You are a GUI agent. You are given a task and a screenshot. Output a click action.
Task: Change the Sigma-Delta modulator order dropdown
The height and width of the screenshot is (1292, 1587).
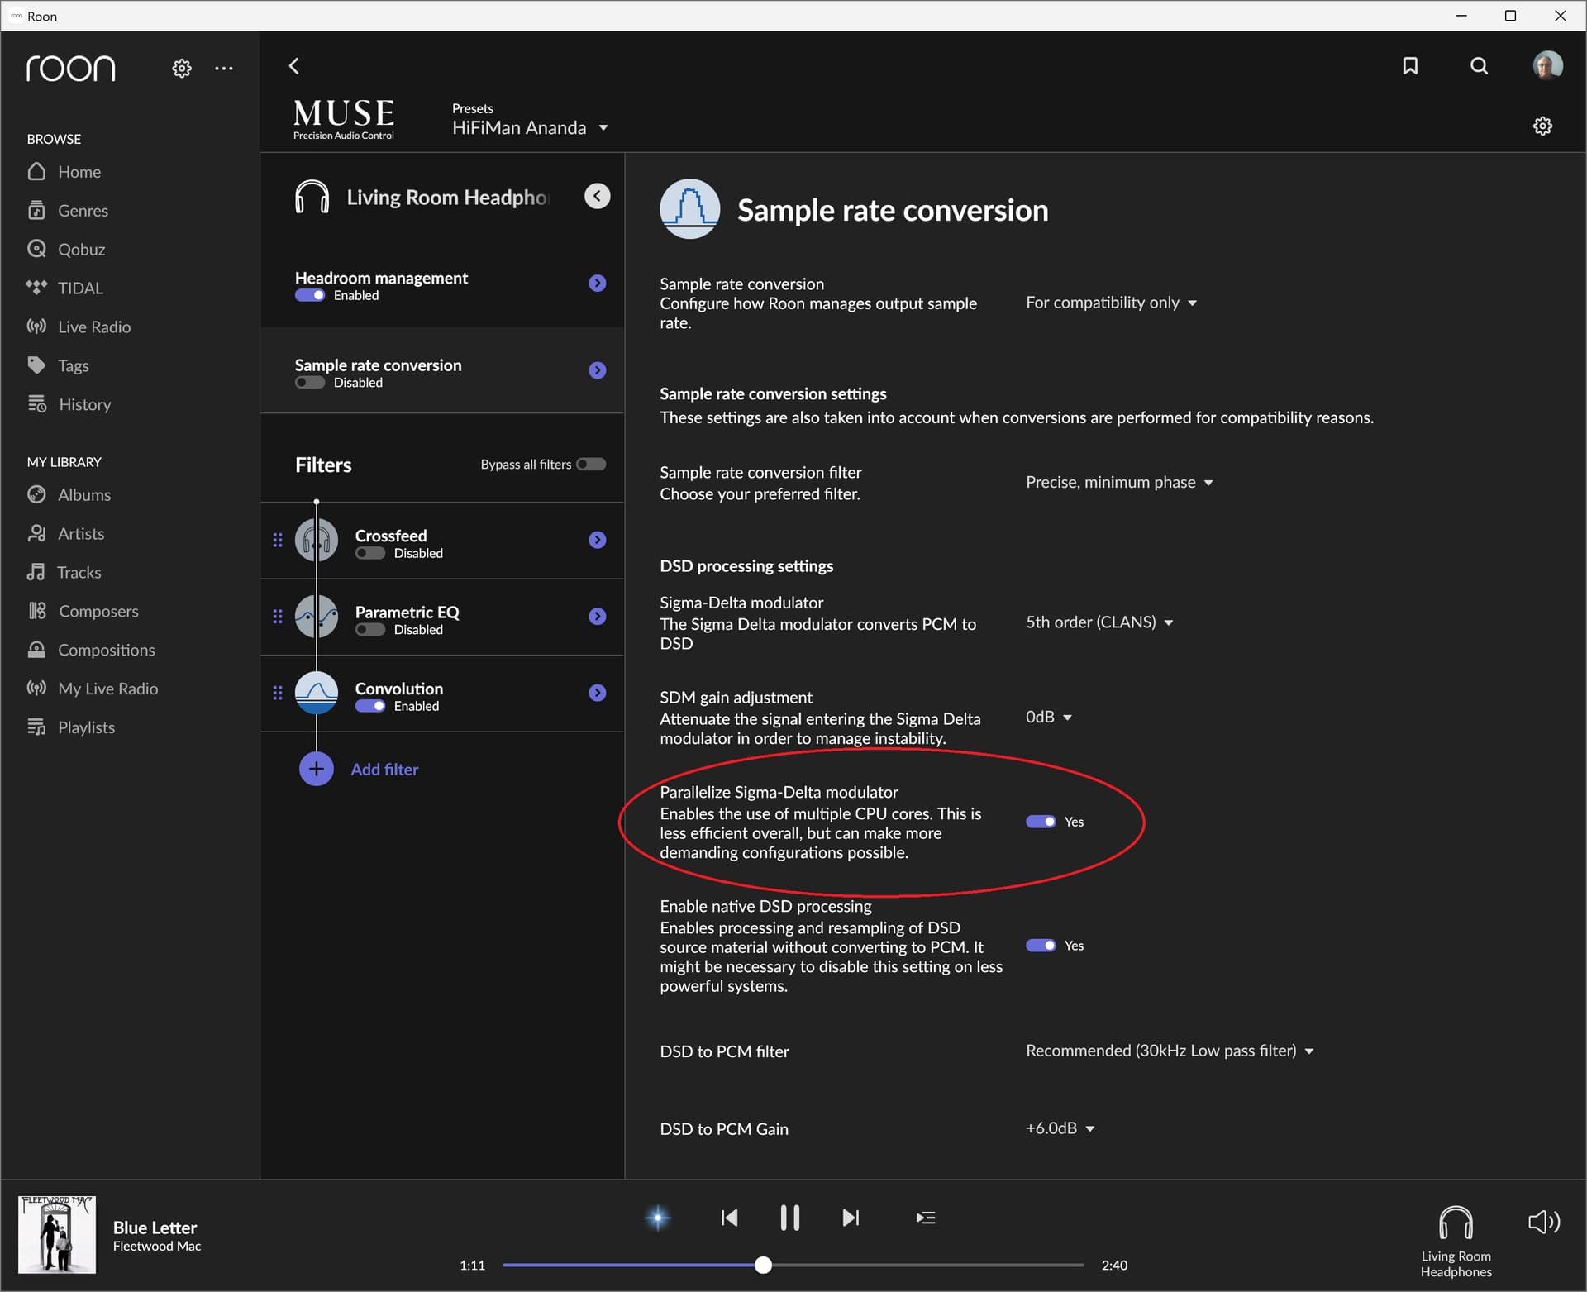[x=1099, y=622]
